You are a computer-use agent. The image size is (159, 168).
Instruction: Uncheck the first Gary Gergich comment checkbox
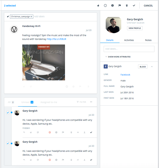pos(8,112)
